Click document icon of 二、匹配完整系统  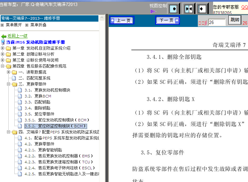click(x=14, y=78)
